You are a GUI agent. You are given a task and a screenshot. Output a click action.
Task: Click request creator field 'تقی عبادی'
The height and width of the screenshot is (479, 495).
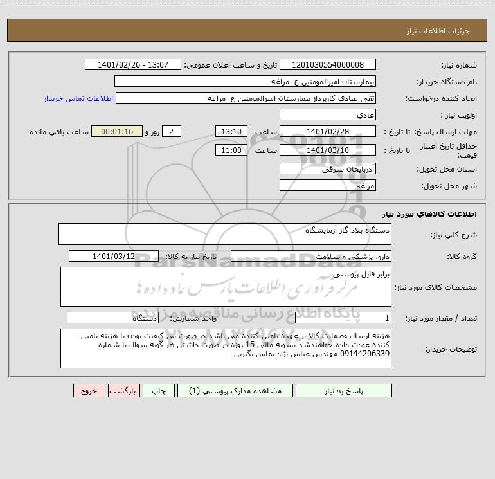click(246, 98)
